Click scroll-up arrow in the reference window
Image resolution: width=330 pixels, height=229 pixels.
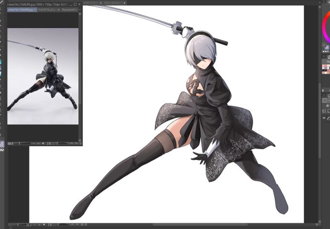tap(80, 14)
